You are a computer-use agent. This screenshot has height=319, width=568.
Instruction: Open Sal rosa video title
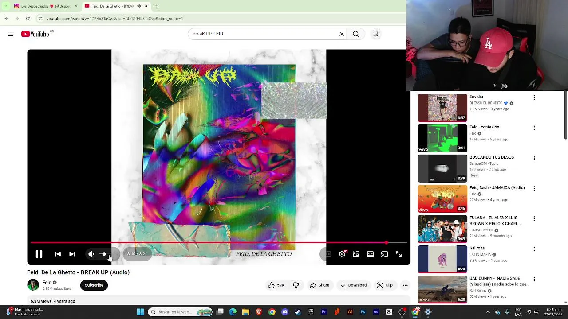(477, 249)
